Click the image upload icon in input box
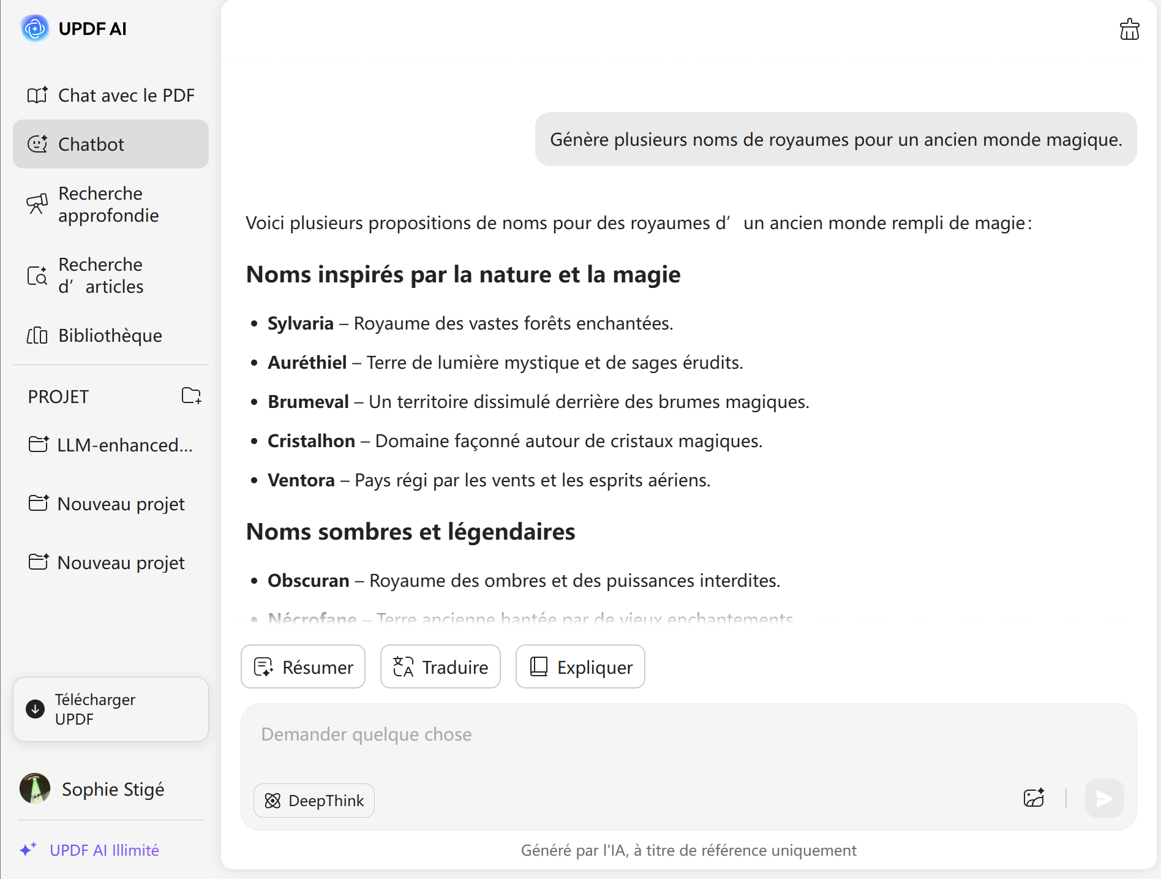Image resolution: width=1161 pixels, height=879 pixels. coord(1034,798)
